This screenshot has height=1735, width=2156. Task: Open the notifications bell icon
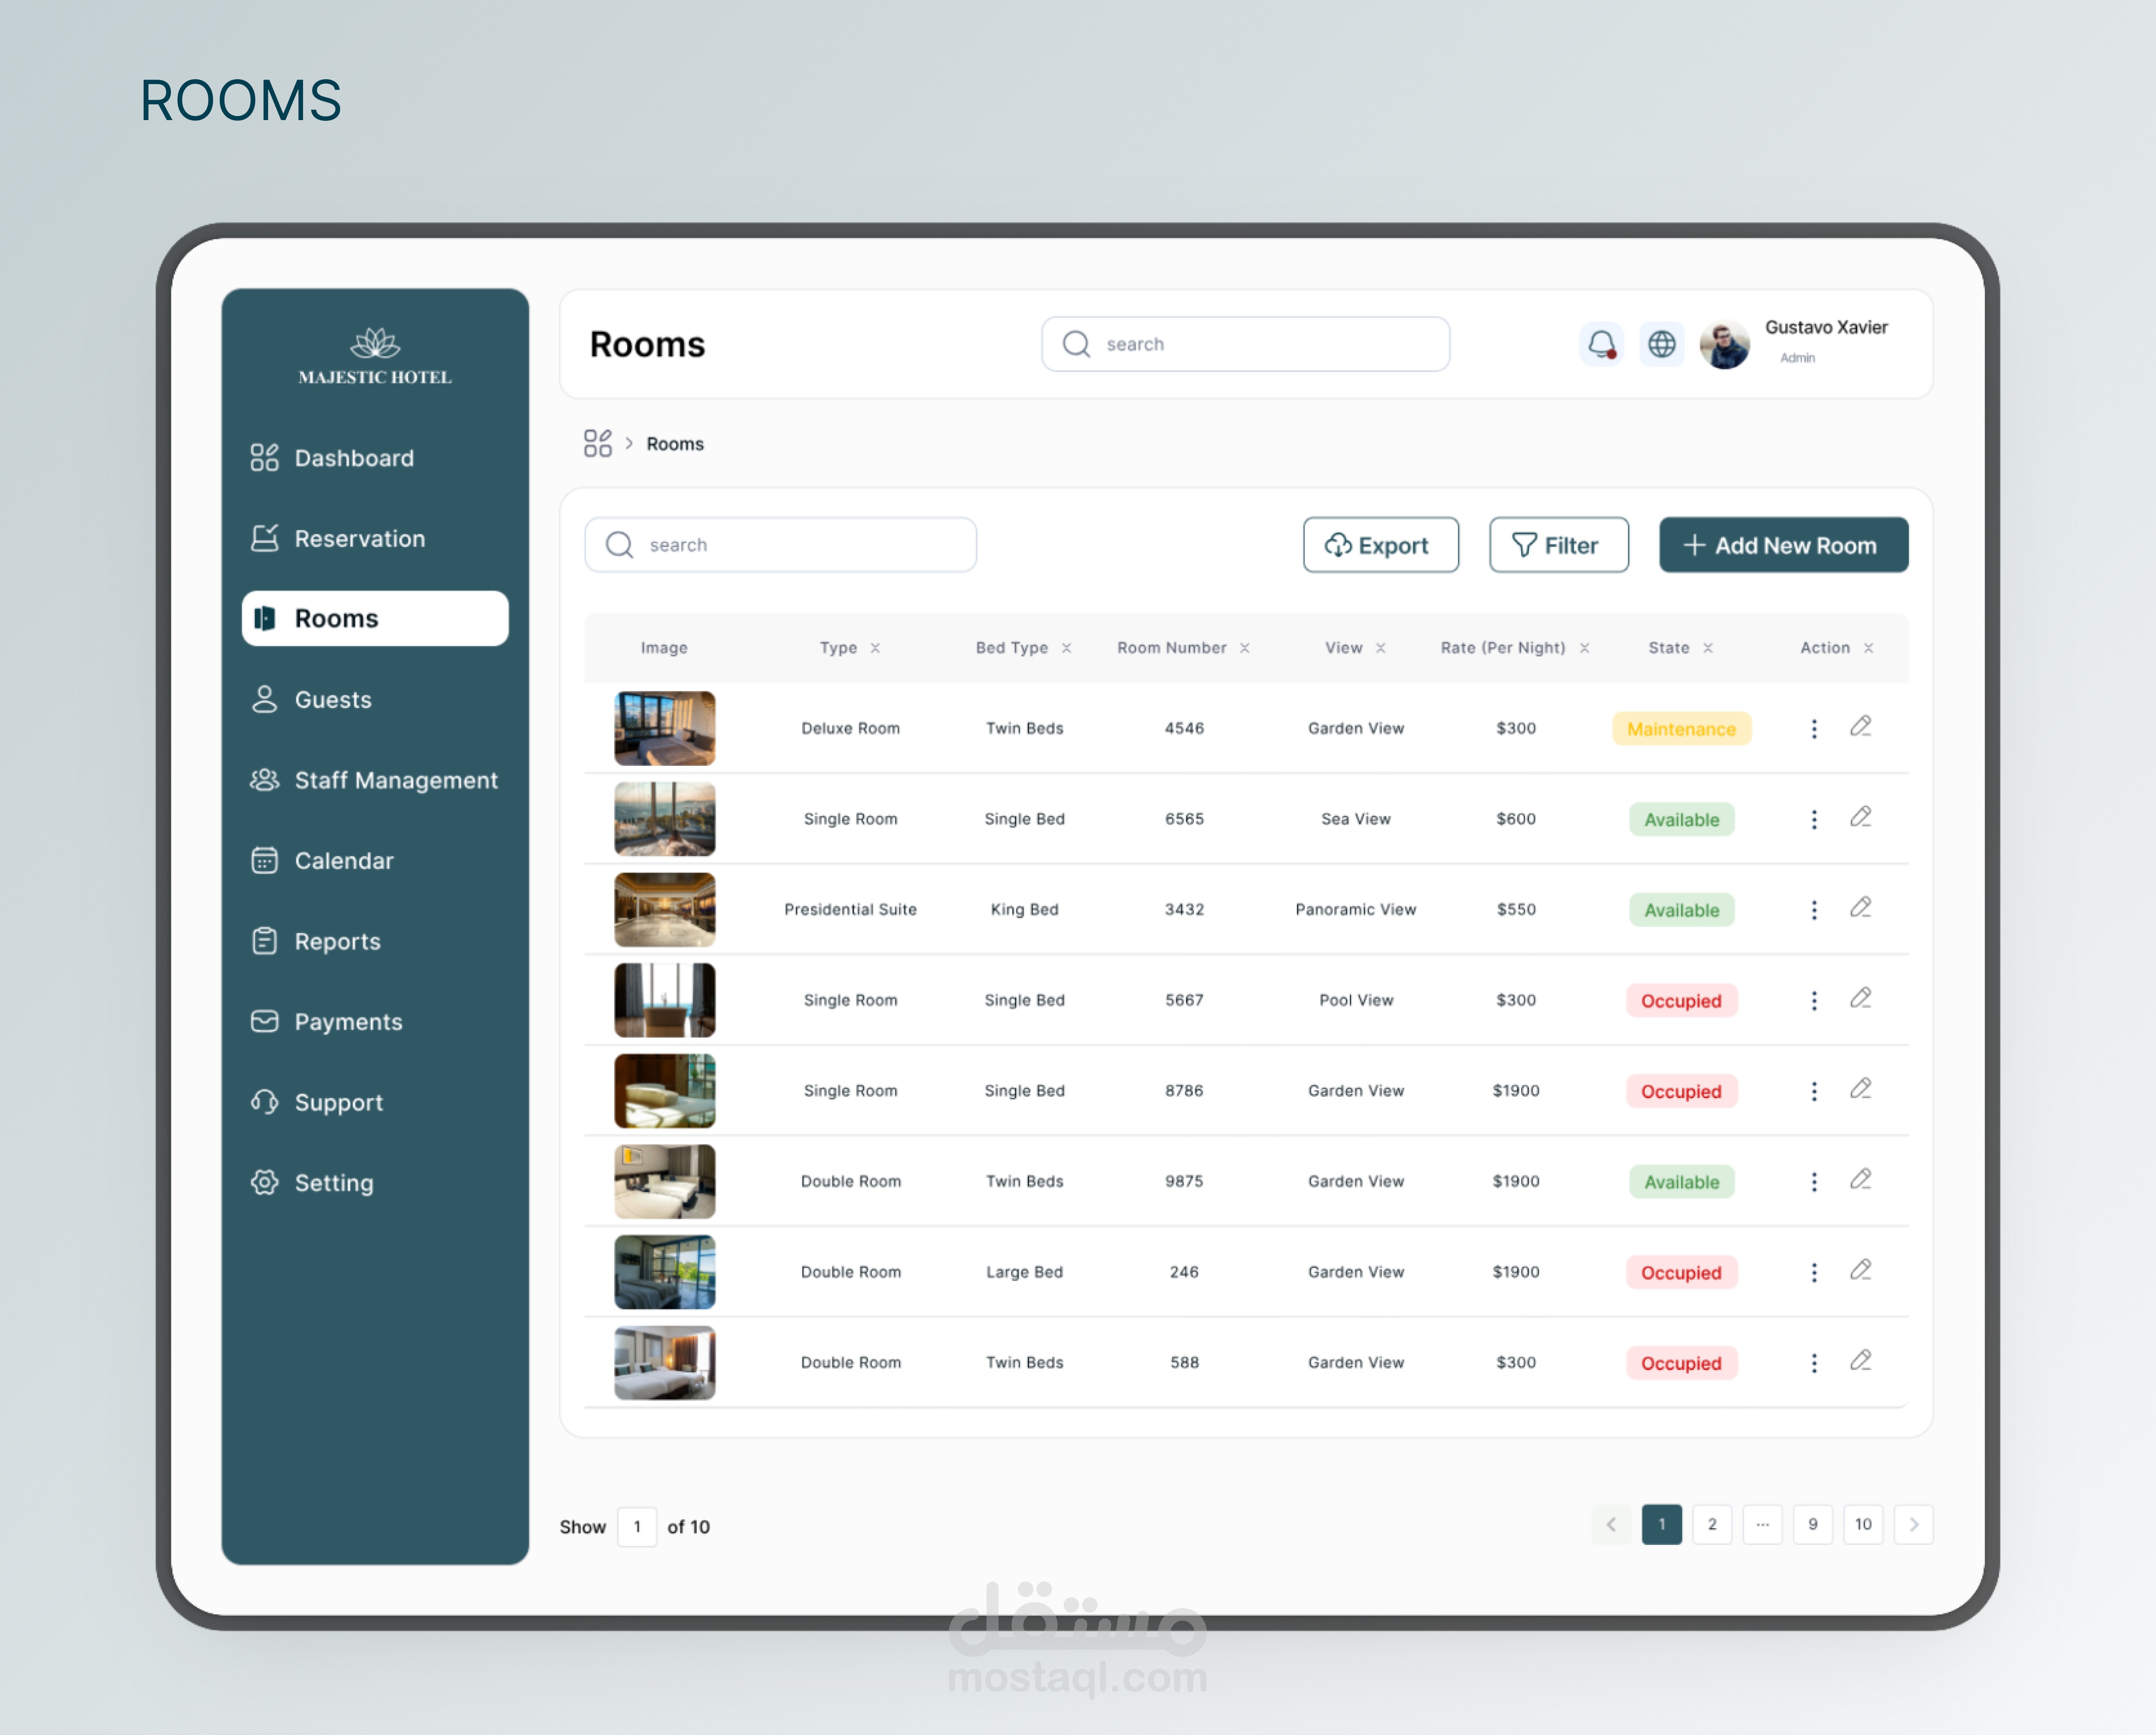tap(1601, 344)
